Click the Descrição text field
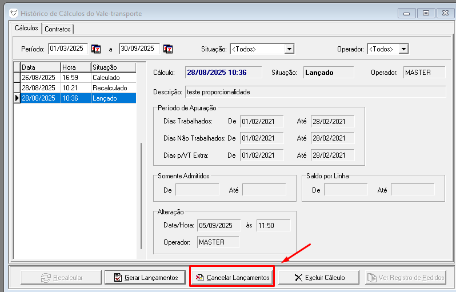This screenshot has height=292, width=456. tap(314, 92)
